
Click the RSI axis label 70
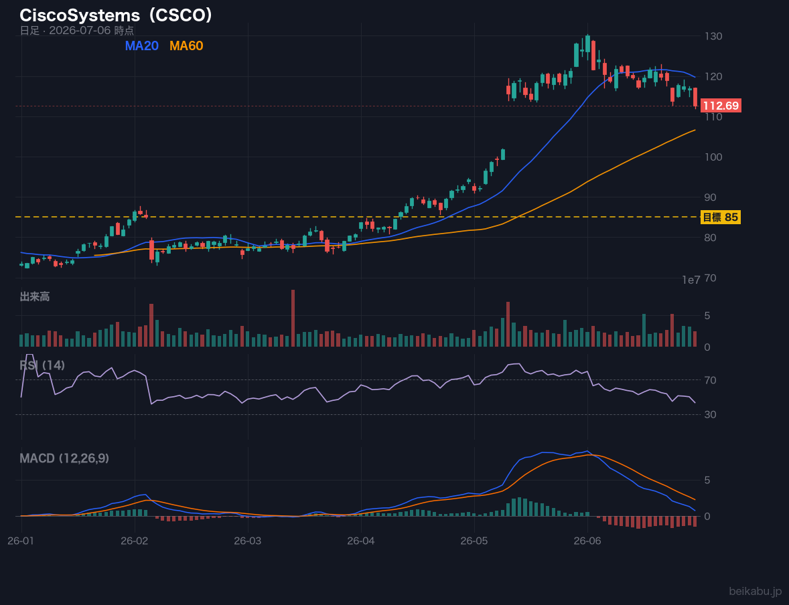[711, 380]
